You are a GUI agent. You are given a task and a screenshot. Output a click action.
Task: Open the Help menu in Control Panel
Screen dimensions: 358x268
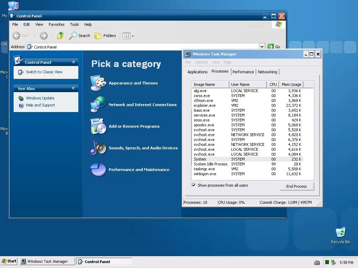(x=88, y=24)
